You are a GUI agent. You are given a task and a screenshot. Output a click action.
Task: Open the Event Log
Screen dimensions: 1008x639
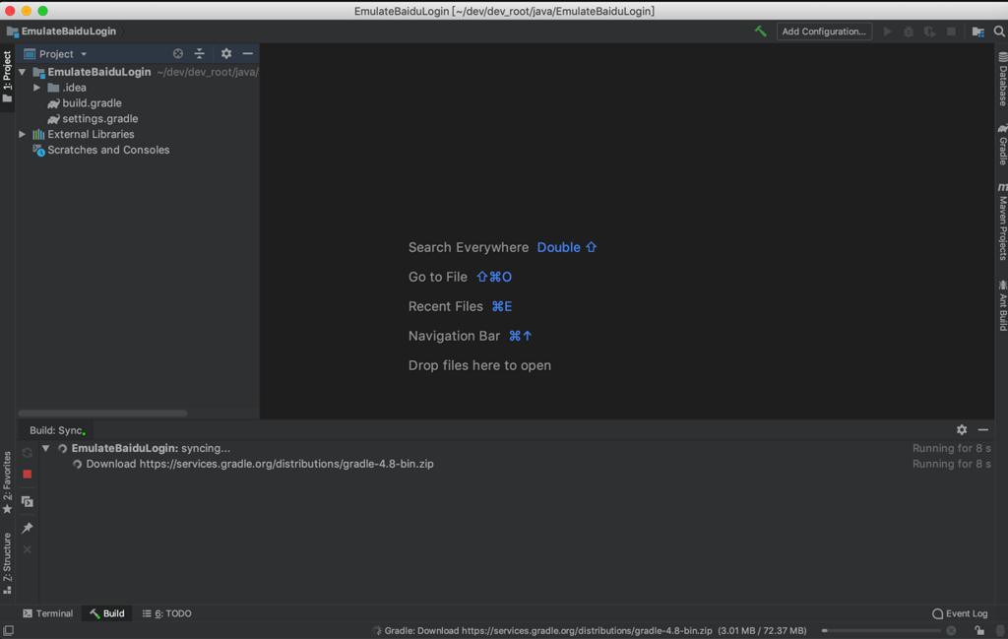(x=959, y=613)
